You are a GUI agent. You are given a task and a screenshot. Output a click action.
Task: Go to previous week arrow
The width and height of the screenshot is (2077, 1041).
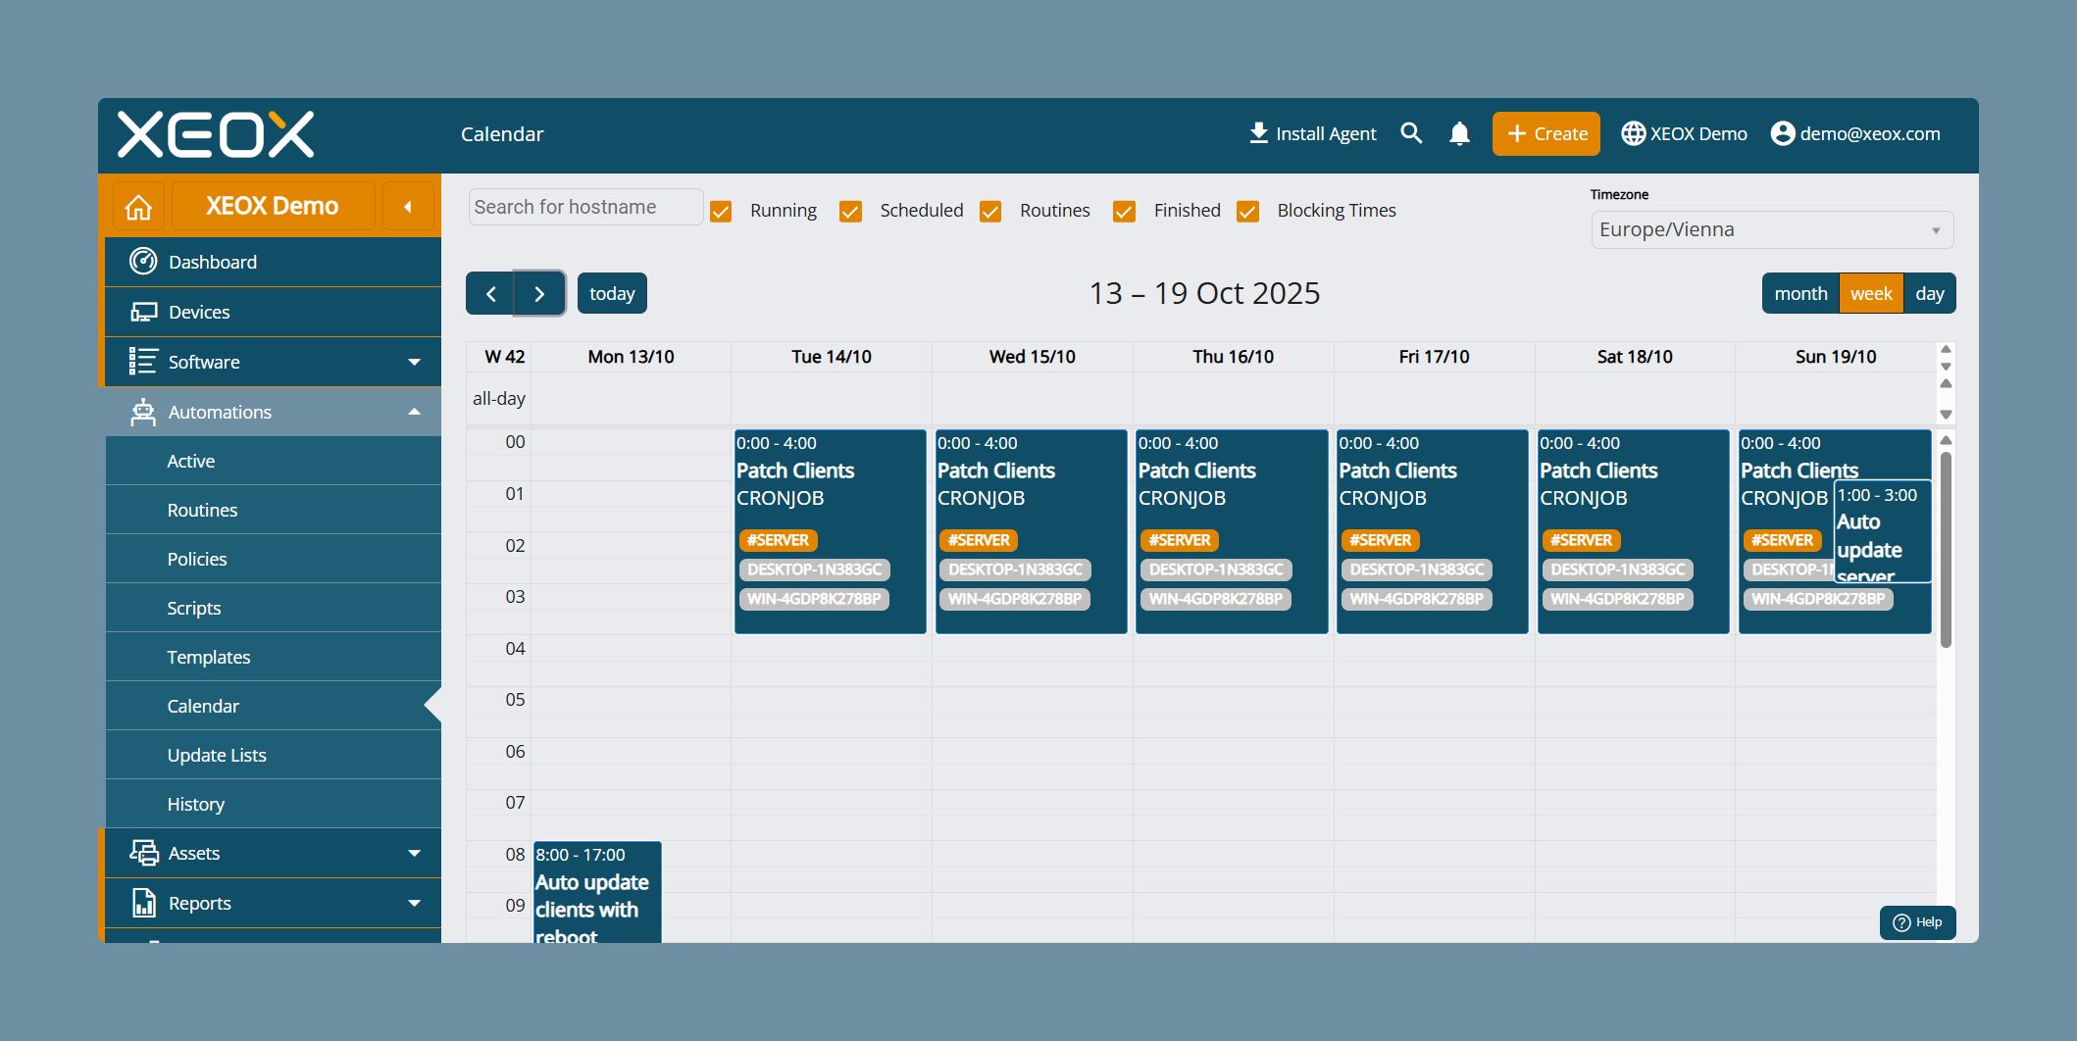point(490,293)
